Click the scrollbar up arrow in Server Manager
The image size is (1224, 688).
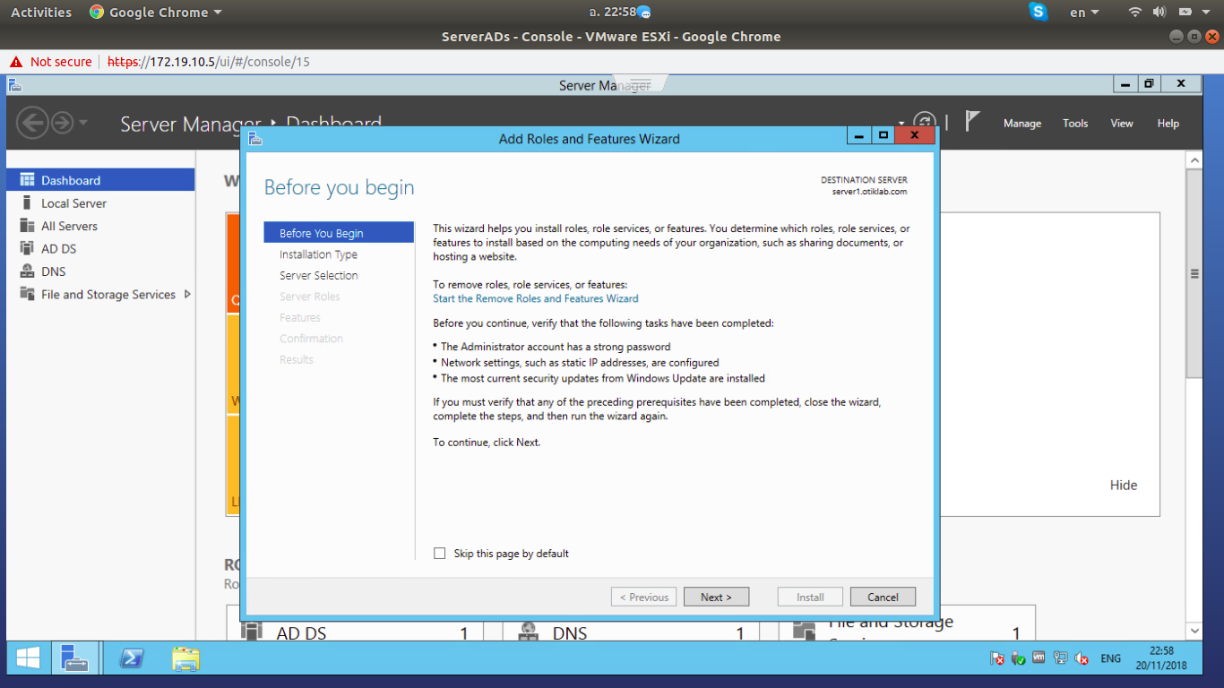coord(1194,159)
